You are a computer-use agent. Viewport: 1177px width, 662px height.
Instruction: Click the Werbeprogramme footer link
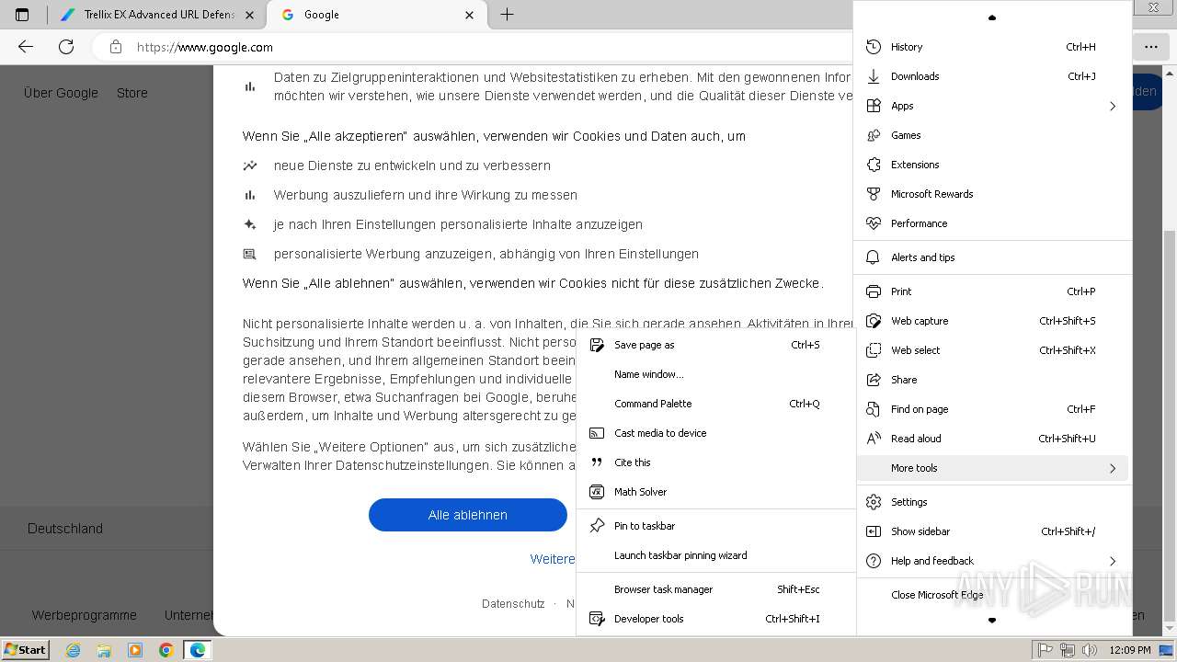click(85, 615)
